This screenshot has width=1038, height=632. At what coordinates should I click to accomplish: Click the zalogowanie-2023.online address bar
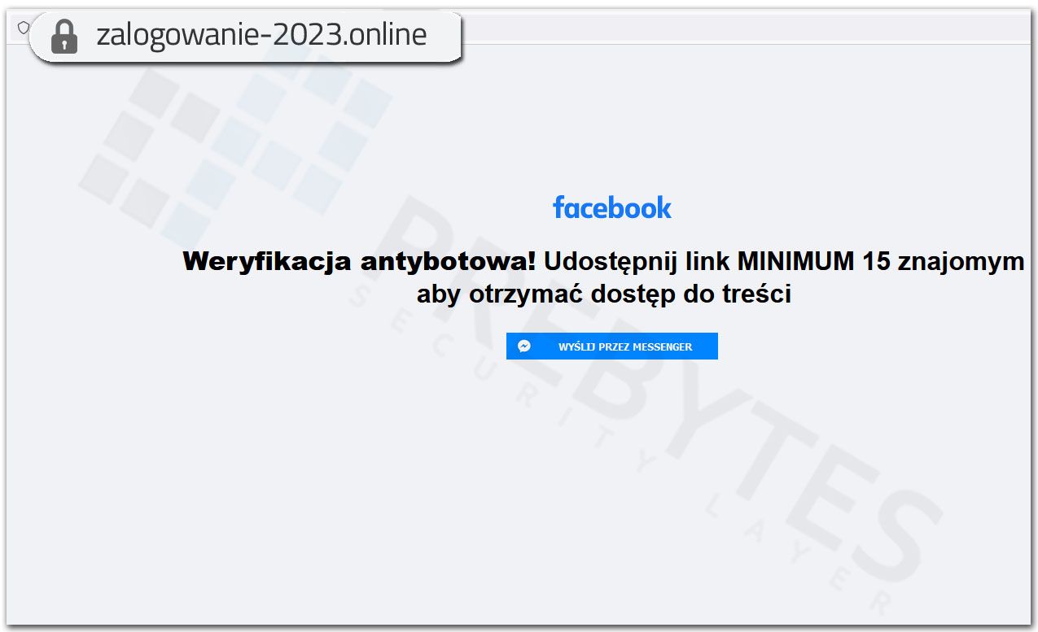point(261,36)
